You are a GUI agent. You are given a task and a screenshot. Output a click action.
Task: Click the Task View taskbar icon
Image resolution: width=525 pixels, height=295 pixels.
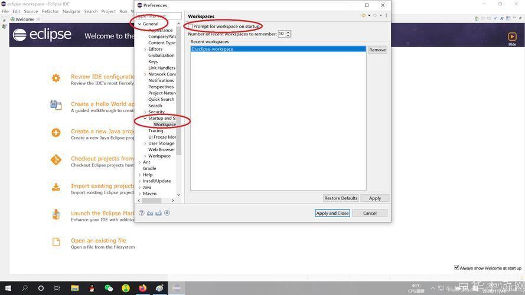(57, 288)
